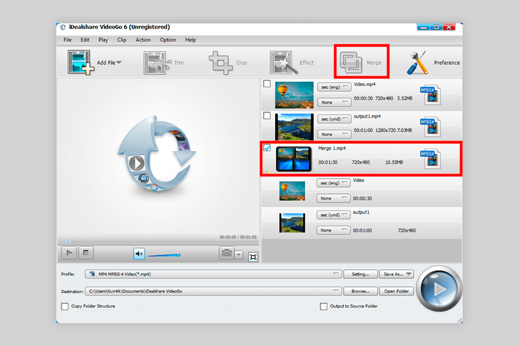
Task: Click the app icon in title bar
Action: coord(63,27)
